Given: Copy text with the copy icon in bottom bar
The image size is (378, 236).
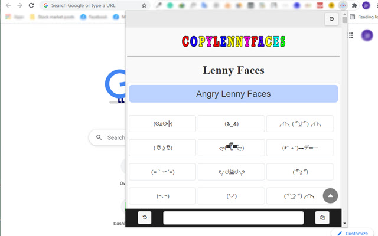Looking at the screenshot, I should 322,218.
